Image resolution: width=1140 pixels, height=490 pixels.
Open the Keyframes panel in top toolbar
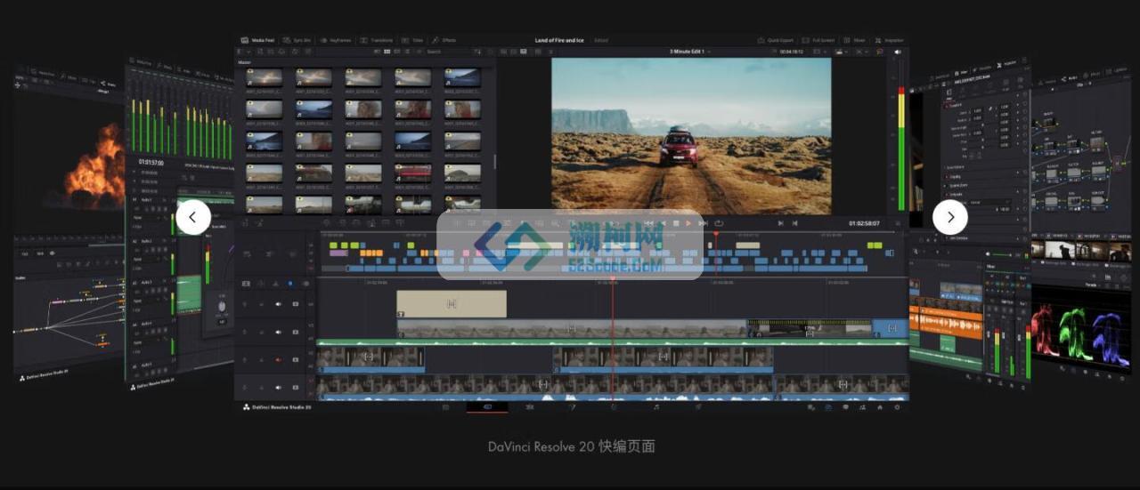point(336,40)
